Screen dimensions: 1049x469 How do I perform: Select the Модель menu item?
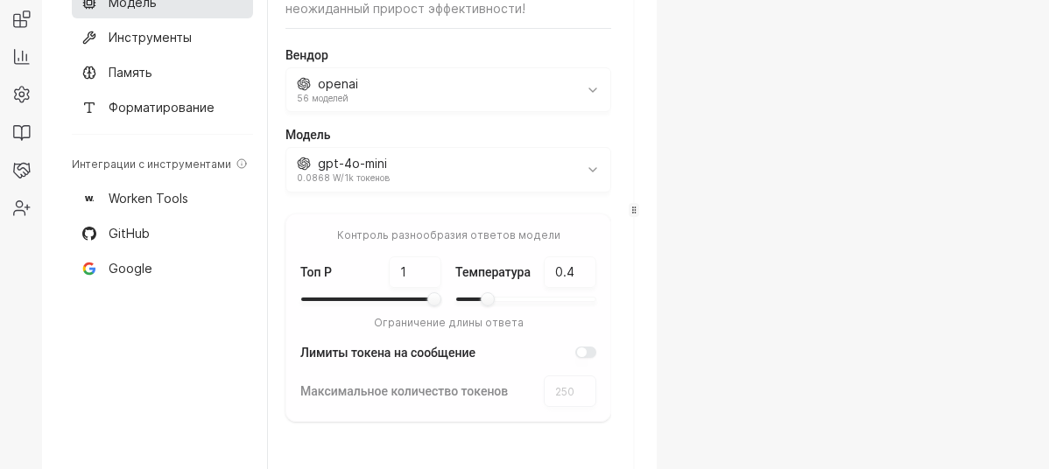click(x=162, y=5)
